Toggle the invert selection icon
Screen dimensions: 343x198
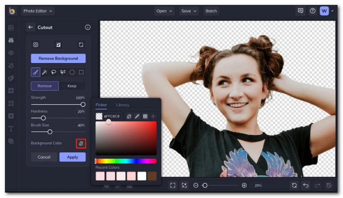point(58,44)
